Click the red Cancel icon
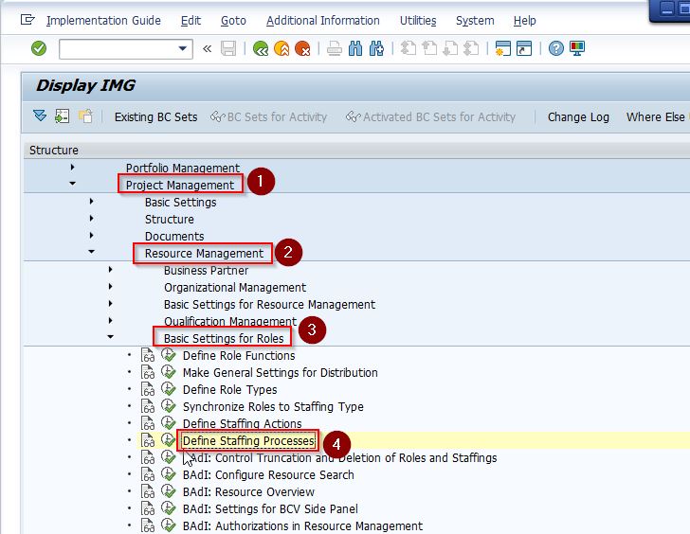This screenshot has height=534, width=690. point(302,48)
